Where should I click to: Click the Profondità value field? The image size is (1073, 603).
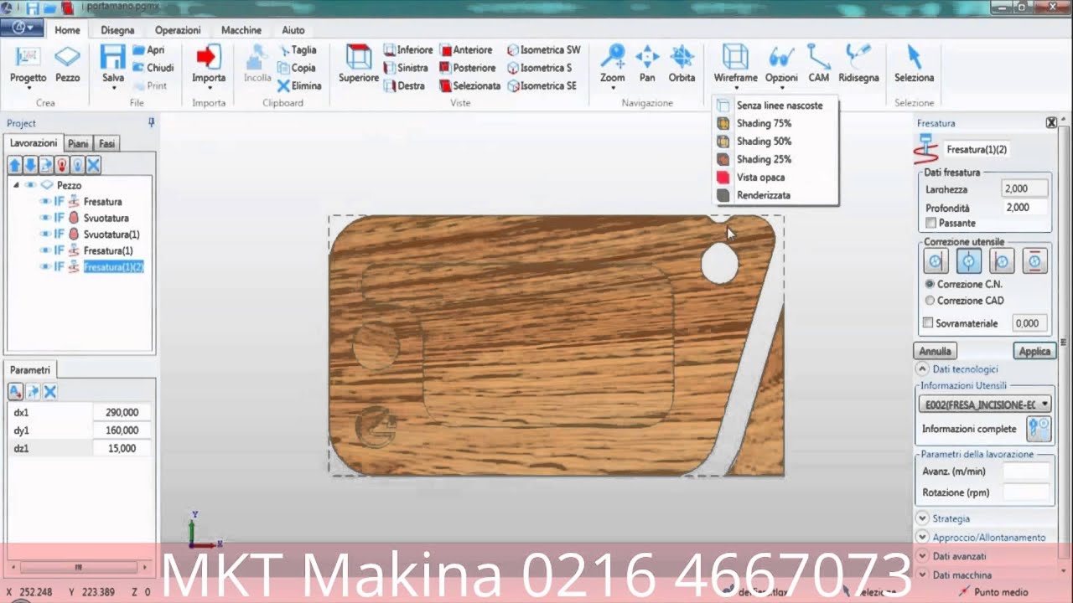tap(1025, 208)
